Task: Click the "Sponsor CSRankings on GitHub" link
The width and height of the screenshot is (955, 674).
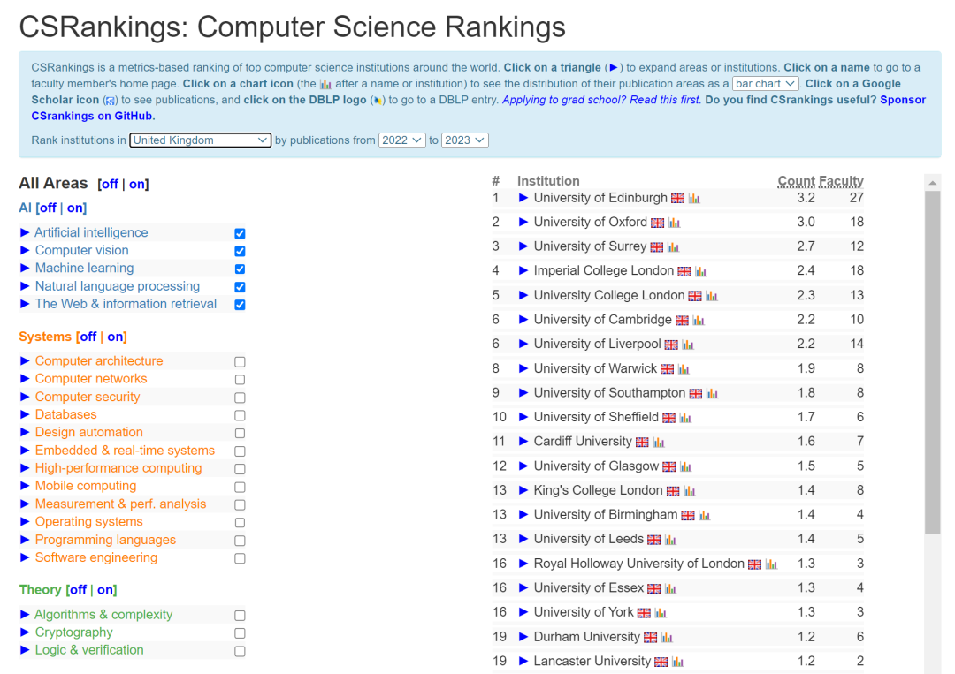Action: pos(902,99)
